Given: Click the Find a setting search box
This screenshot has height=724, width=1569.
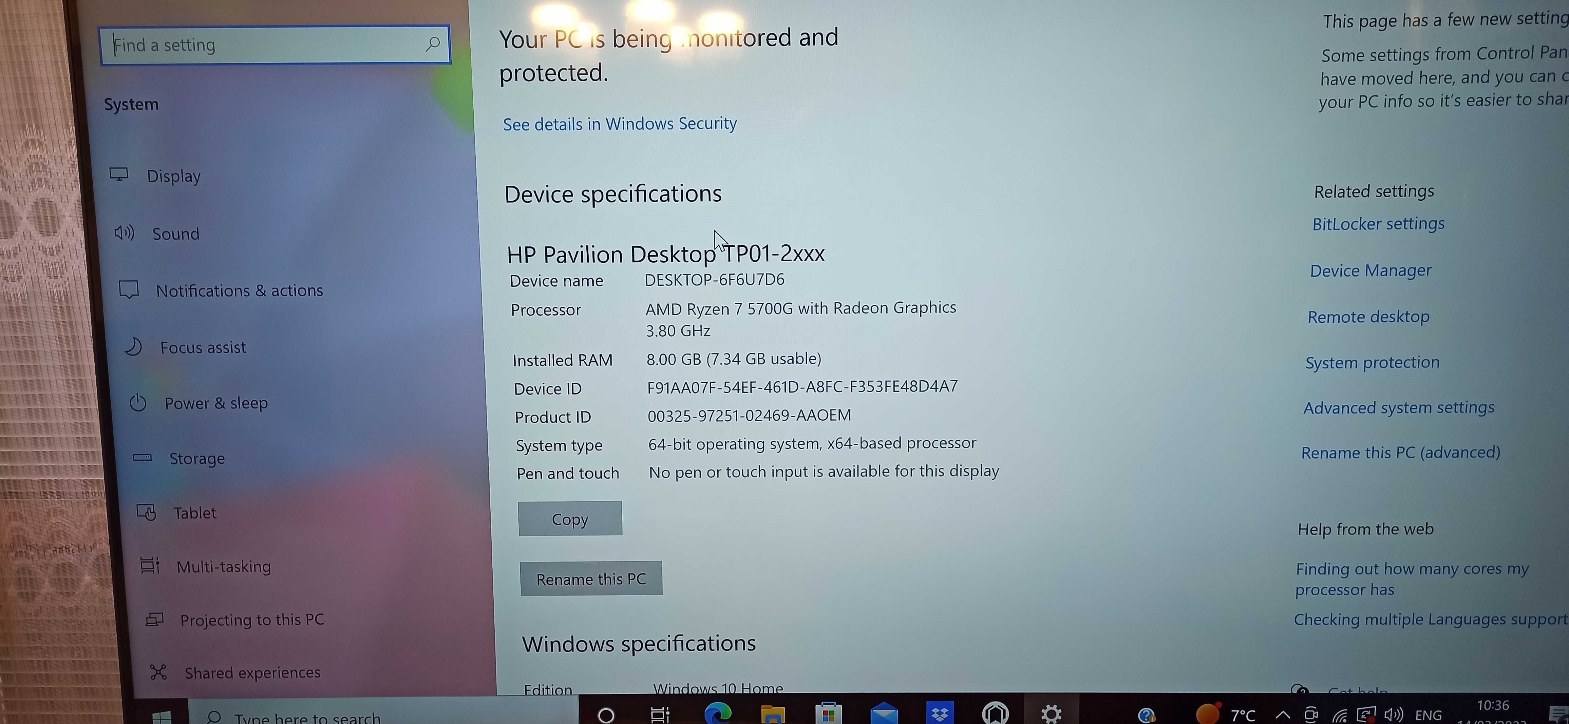Looking at the screenshot, I should 275,44.
